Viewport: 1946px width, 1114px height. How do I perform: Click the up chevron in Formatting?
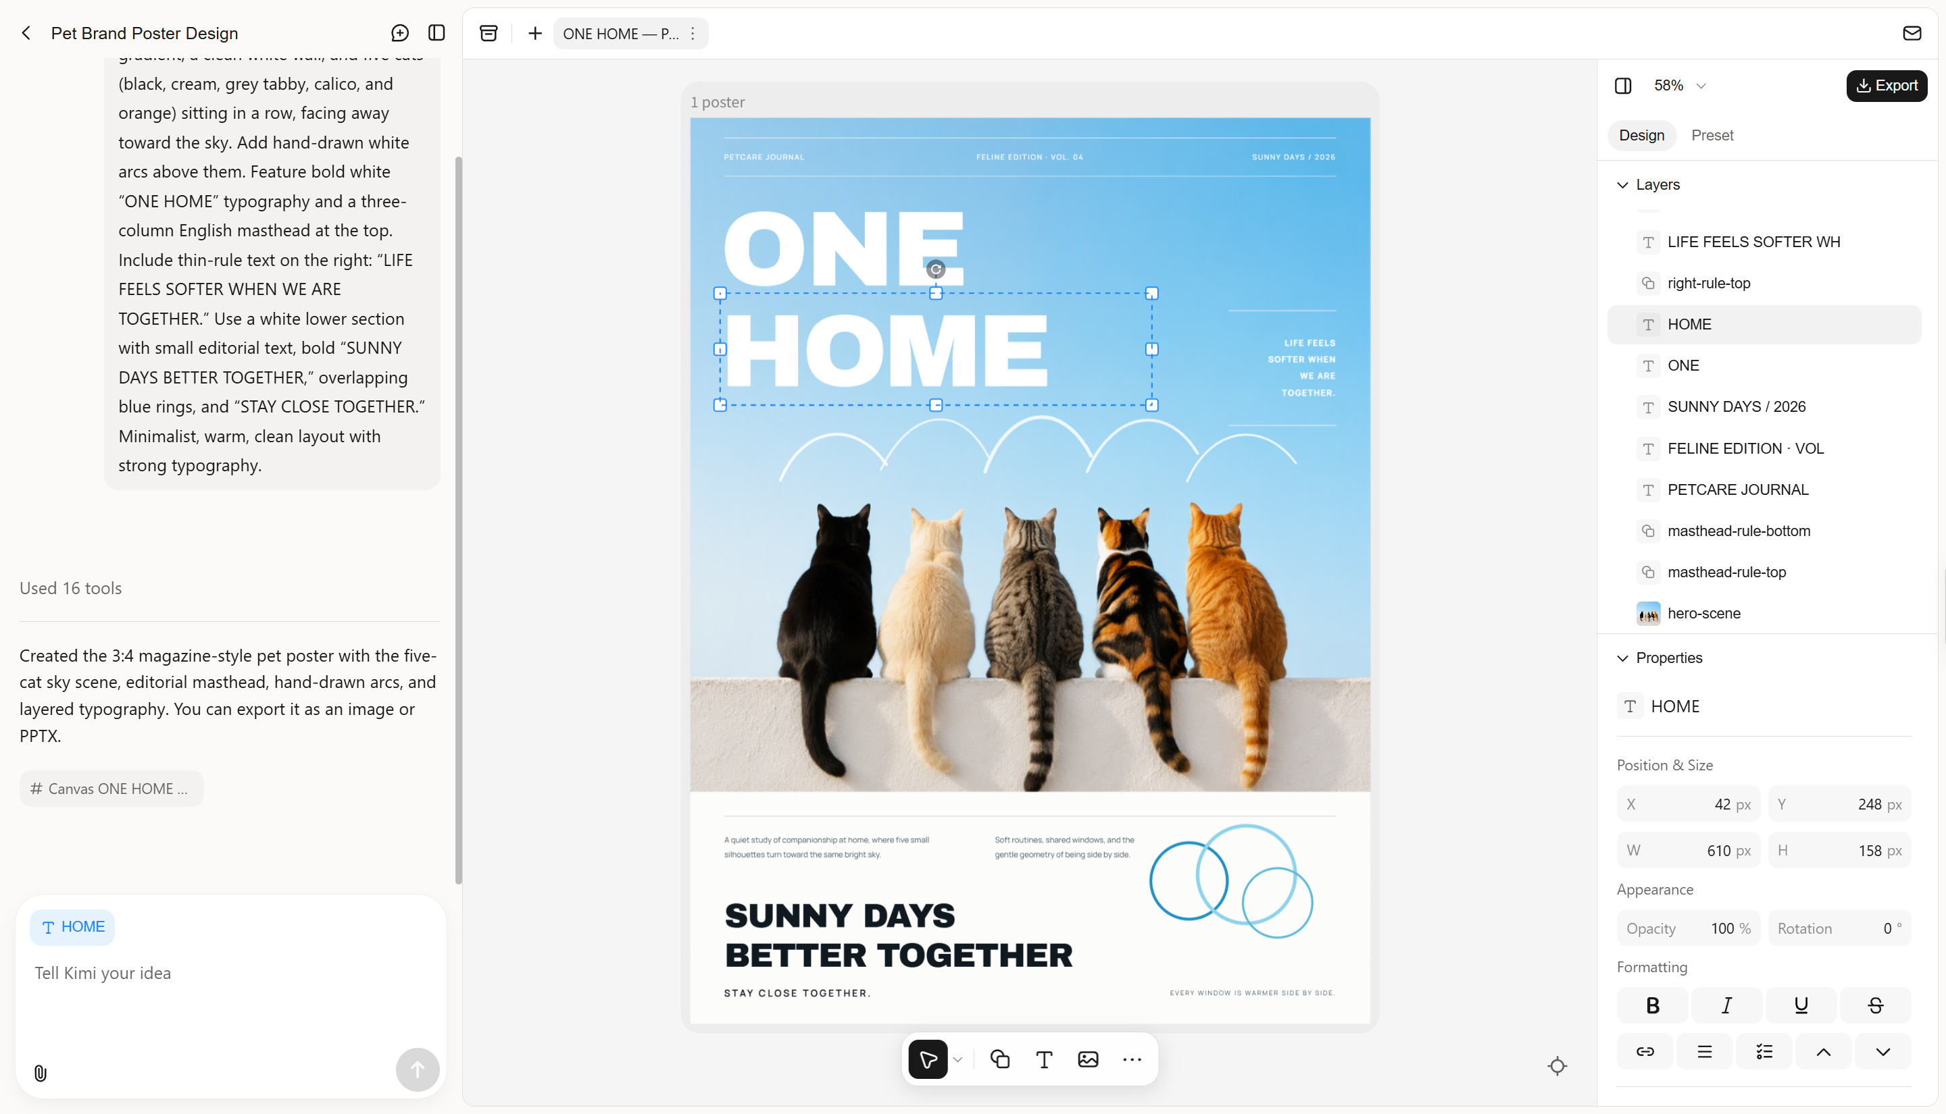tap(1824, 1051)
